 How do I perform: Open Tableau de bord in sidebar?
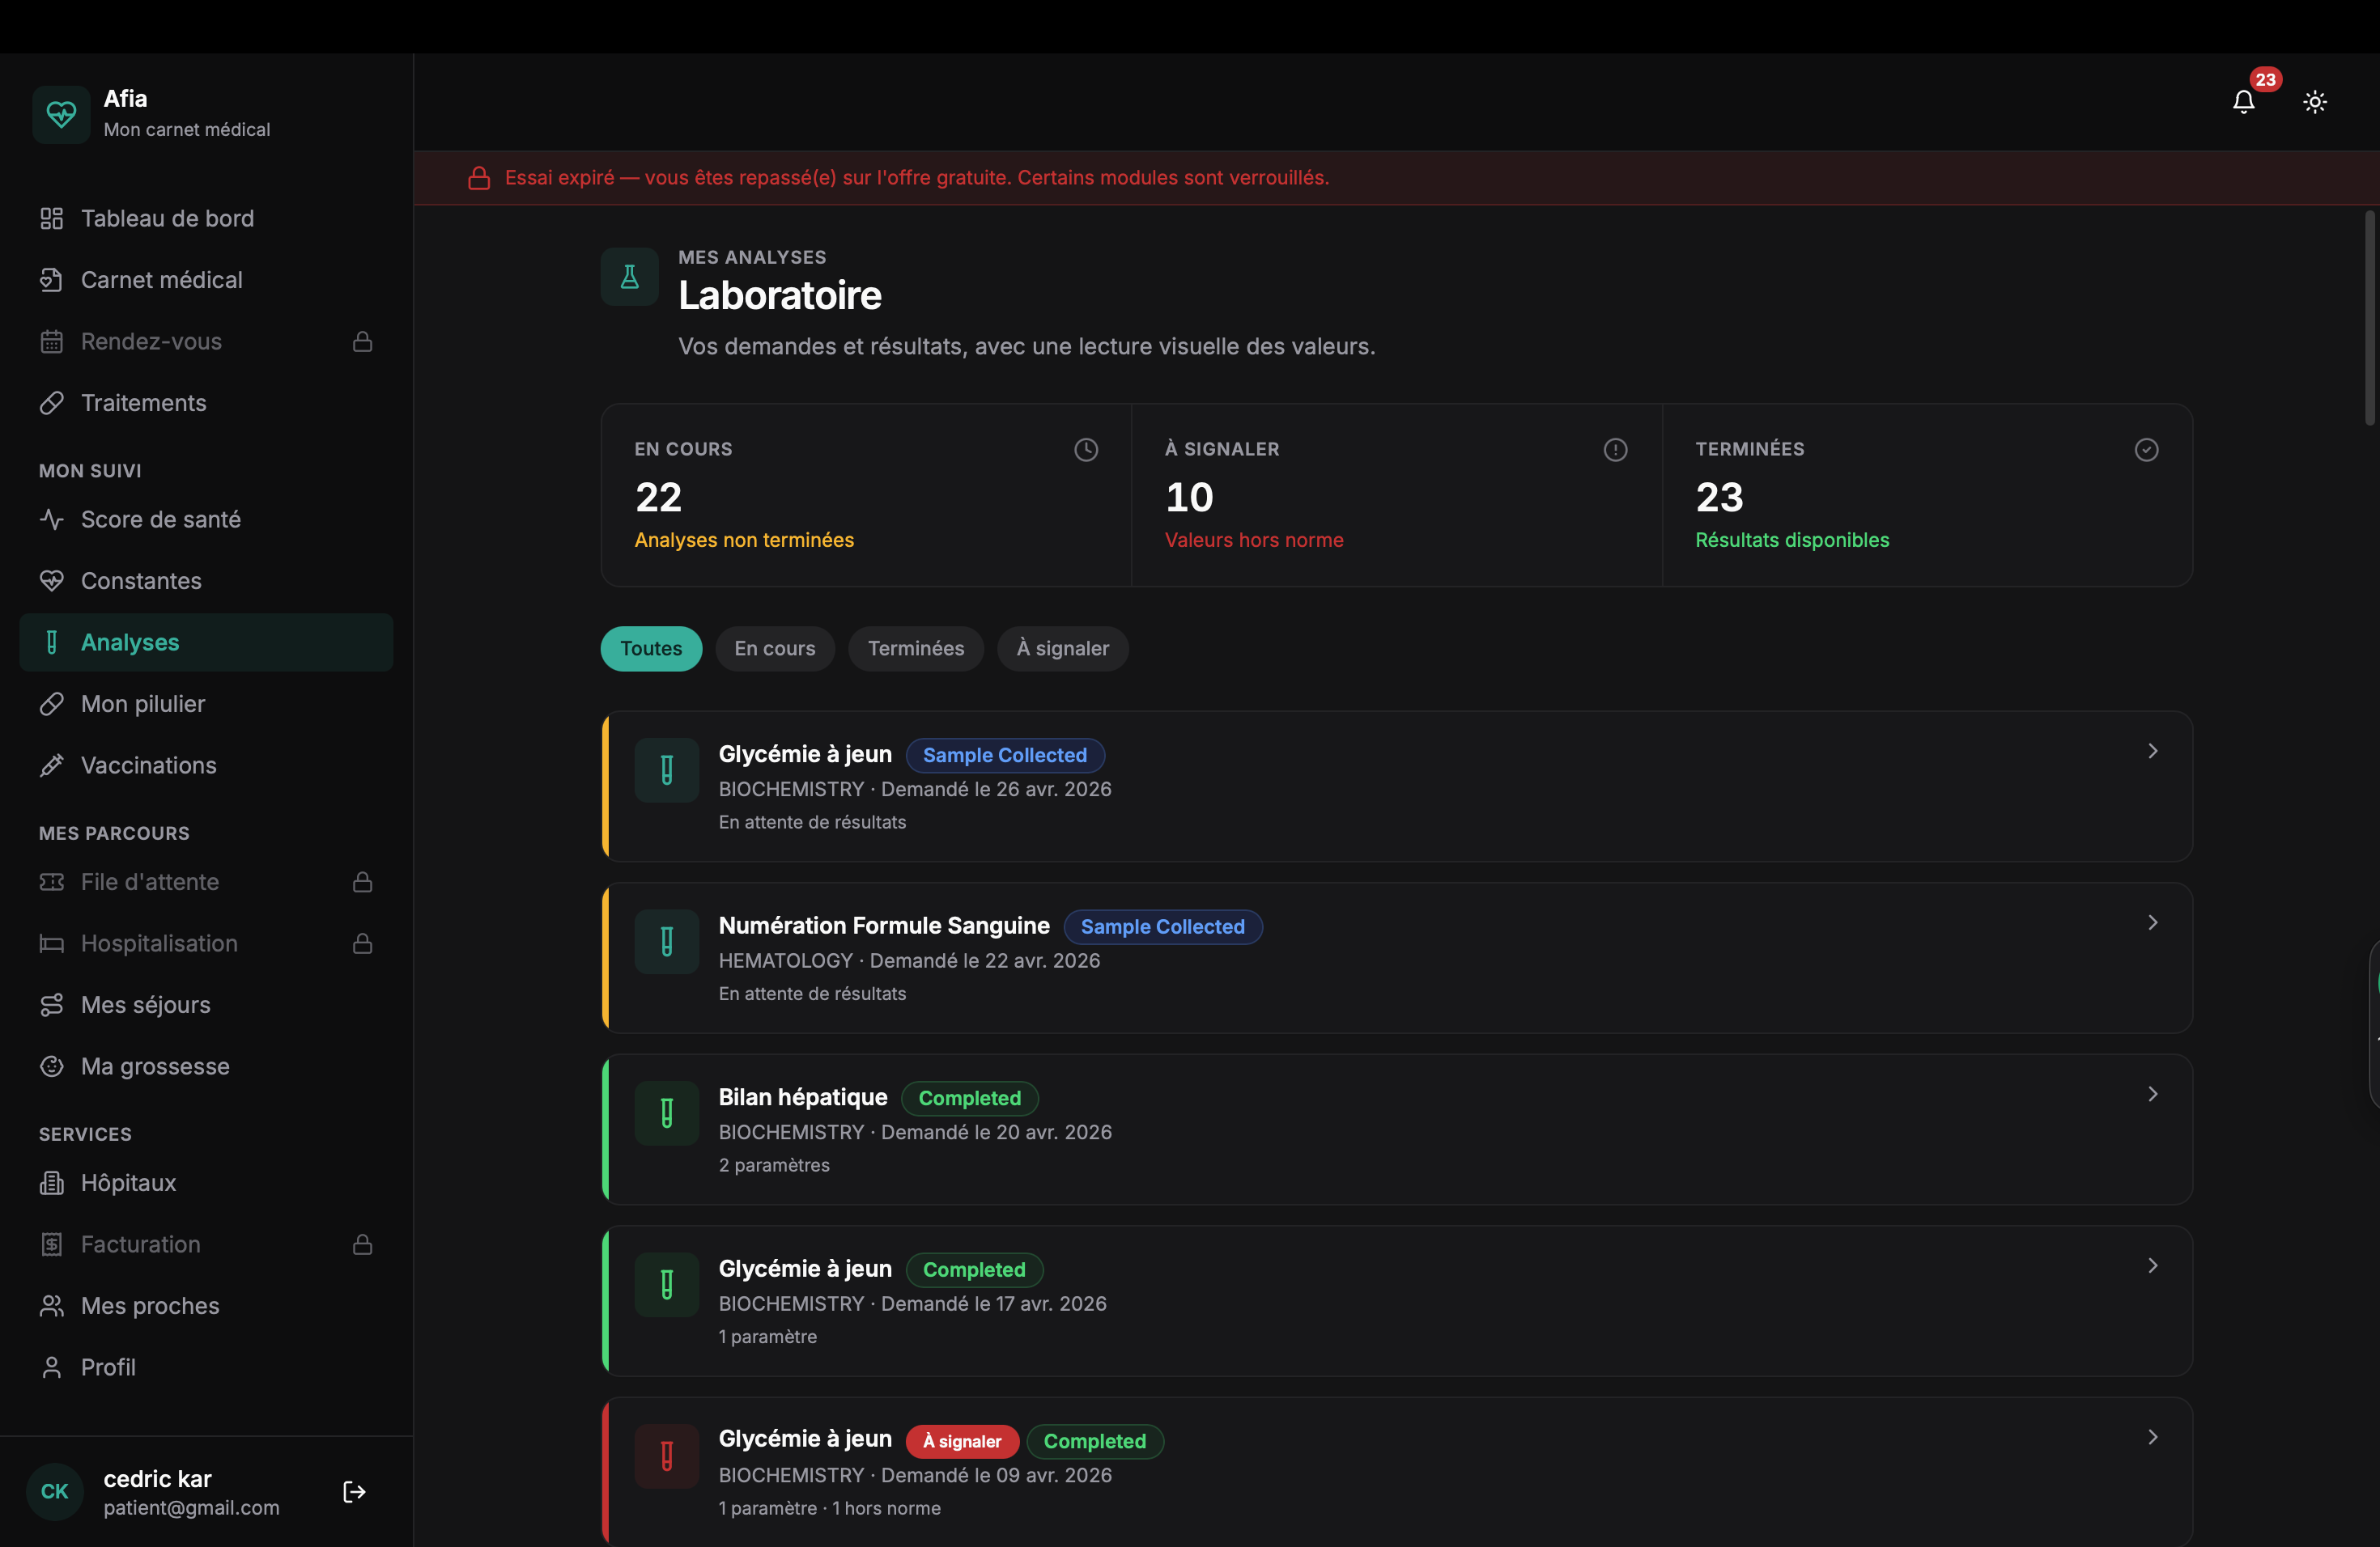(x=206, y=218)
